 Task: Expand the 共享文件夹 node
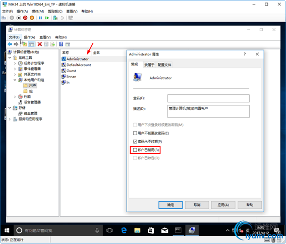coord(15,75)
